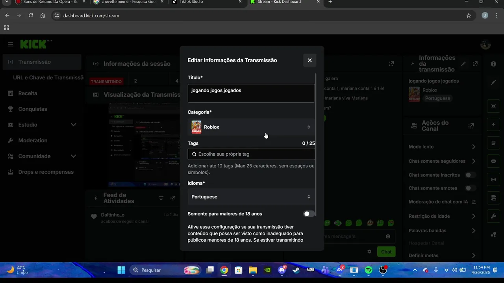Click the Kick logo
Image resolution: width=504 pixels, height=283 pixels.
[x=35, y=44]
